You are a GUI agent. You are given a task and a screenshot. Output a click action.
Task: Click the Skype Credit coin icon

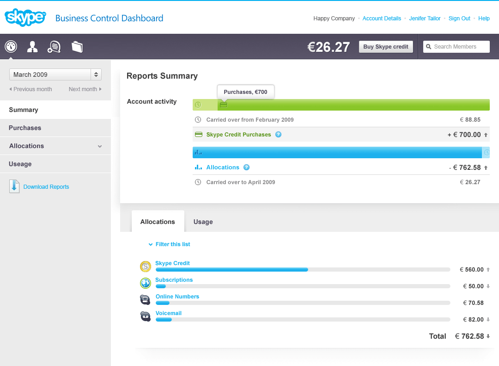pyautogui.click(x=146, y=267)
